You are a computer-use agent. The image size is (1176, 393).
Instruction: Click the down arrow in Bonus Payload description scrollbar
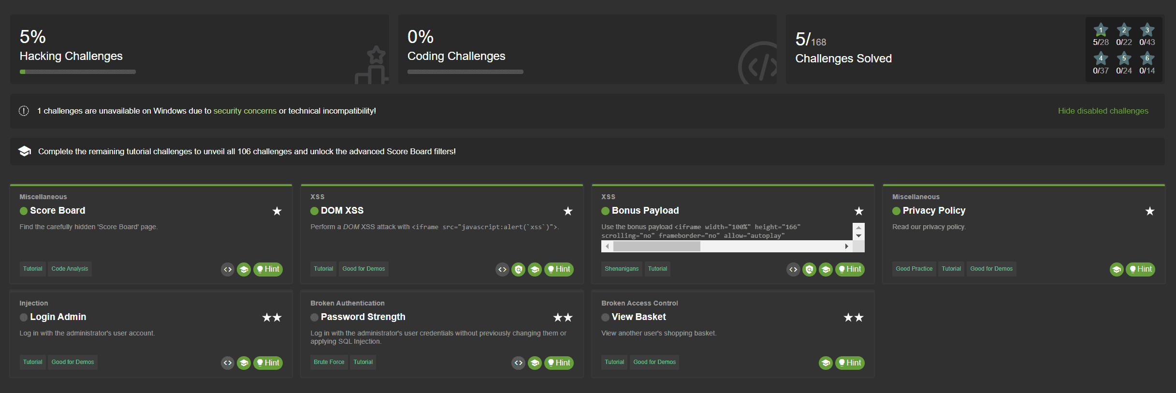[x=858, y=236]
